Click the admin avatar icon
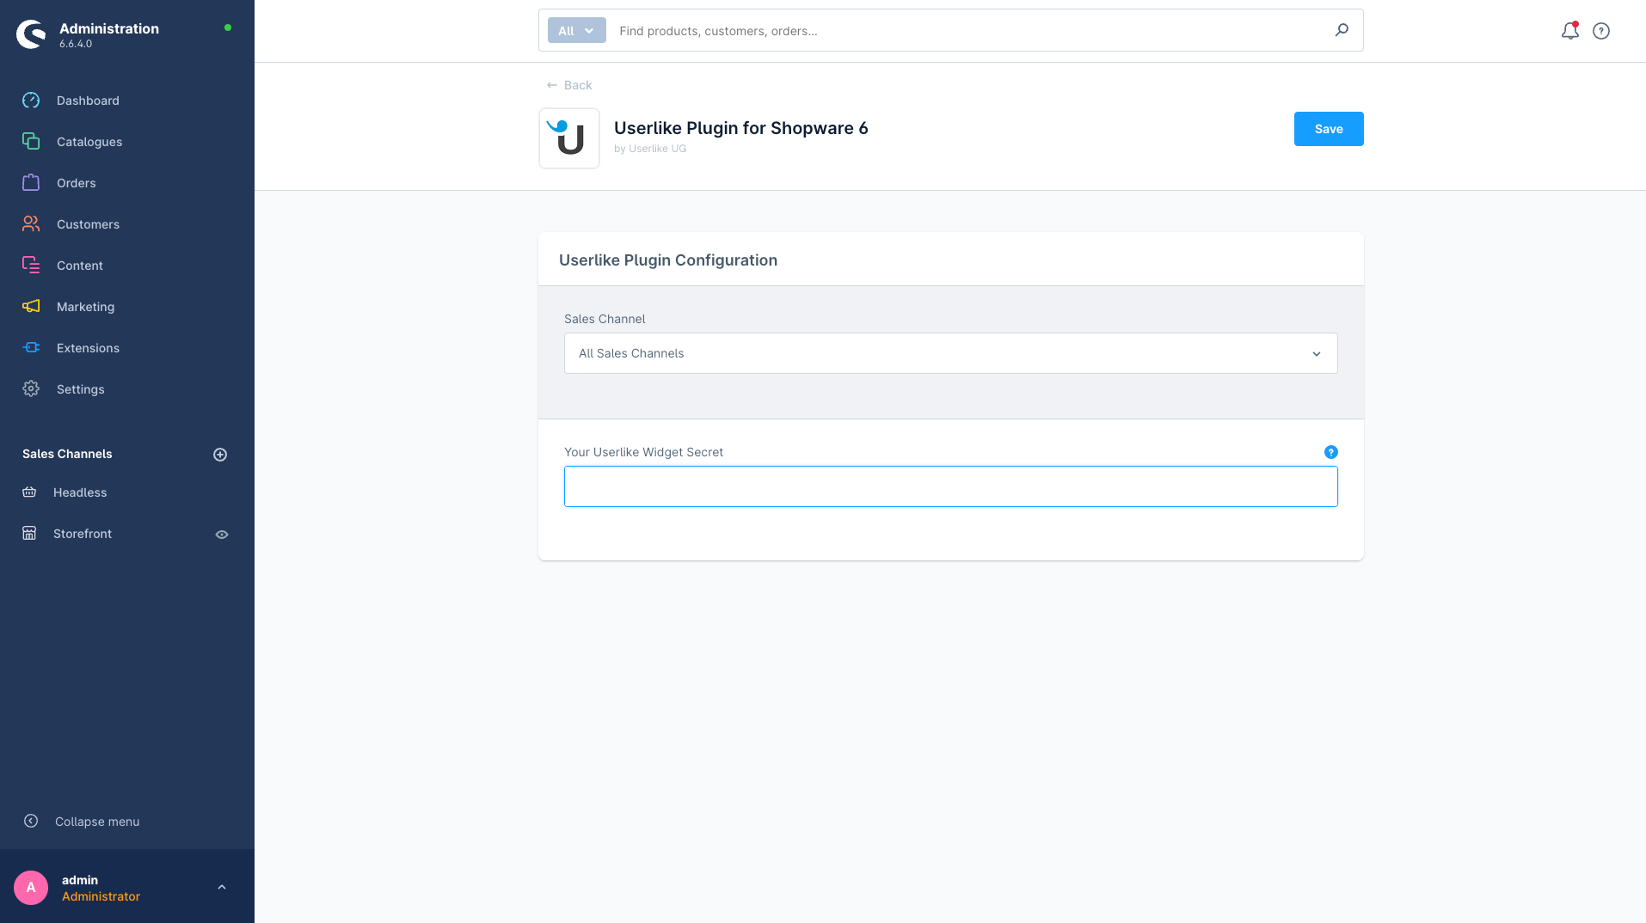Screen dimensions: 1646x923 (31, 887)
